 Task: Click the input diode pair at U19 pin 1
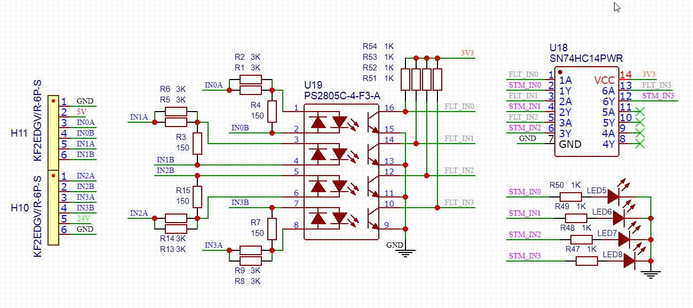329,122
